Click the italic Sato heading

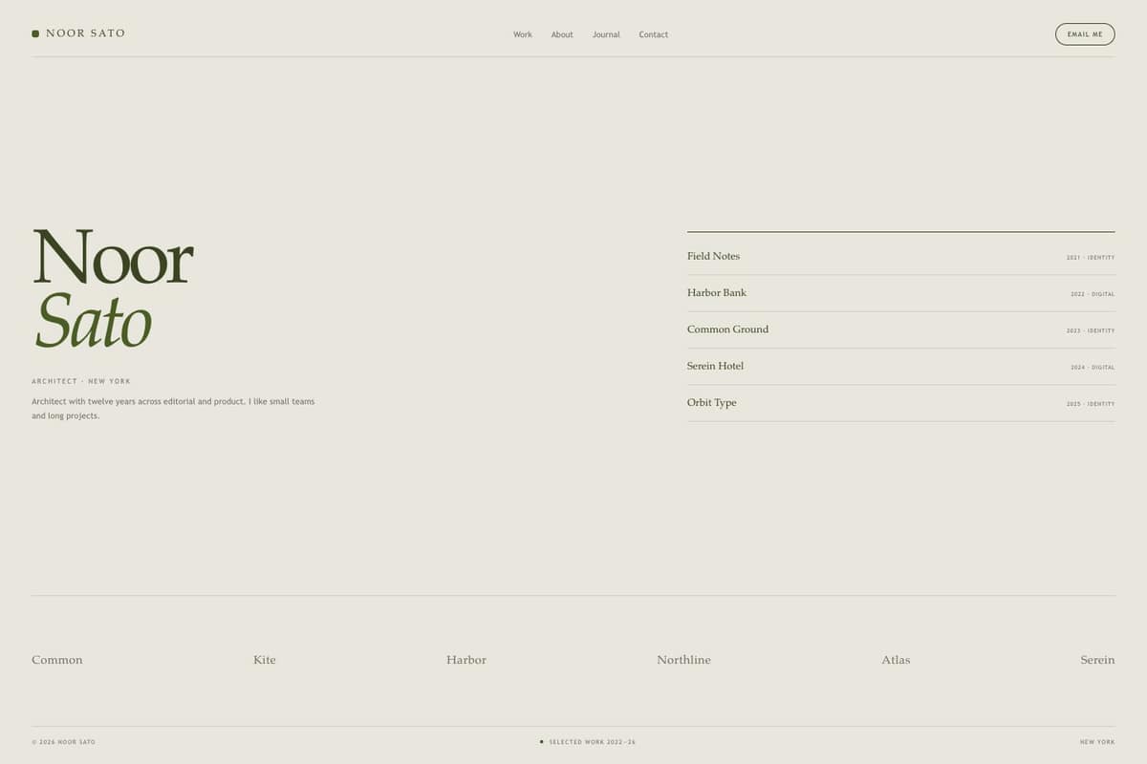tap(93, 321)
